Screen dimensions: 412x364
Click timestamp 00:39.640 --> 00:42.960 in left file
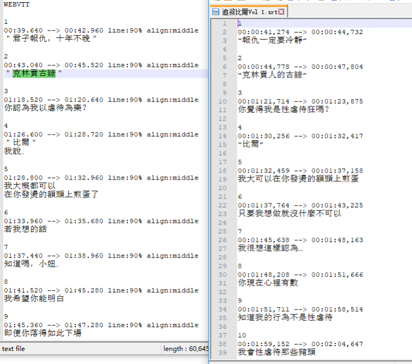[x=54, y=30]
